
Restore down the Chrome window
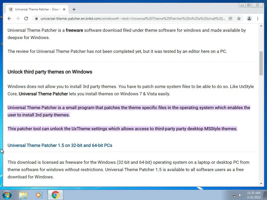249,5
